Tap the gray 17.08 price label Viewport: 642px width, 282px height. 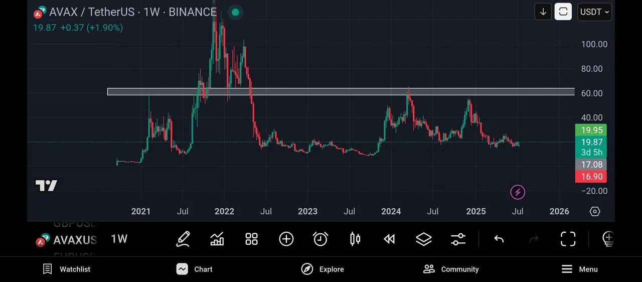coord(591,165)
